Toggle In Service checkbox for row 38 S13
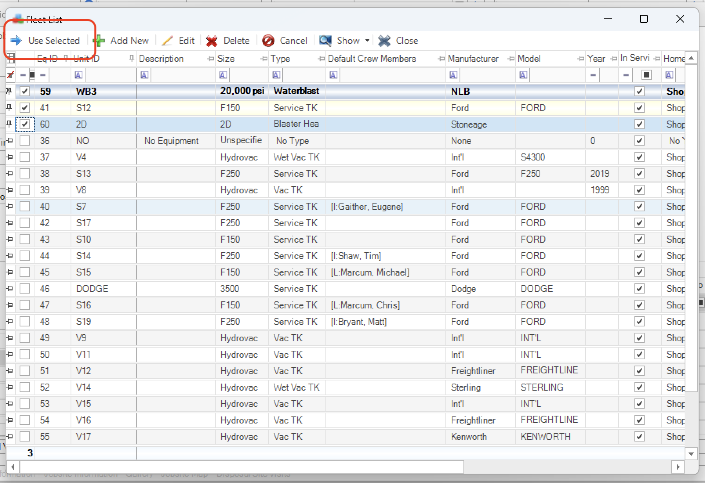Screen dimensions: 705x483 coord(640,173)
